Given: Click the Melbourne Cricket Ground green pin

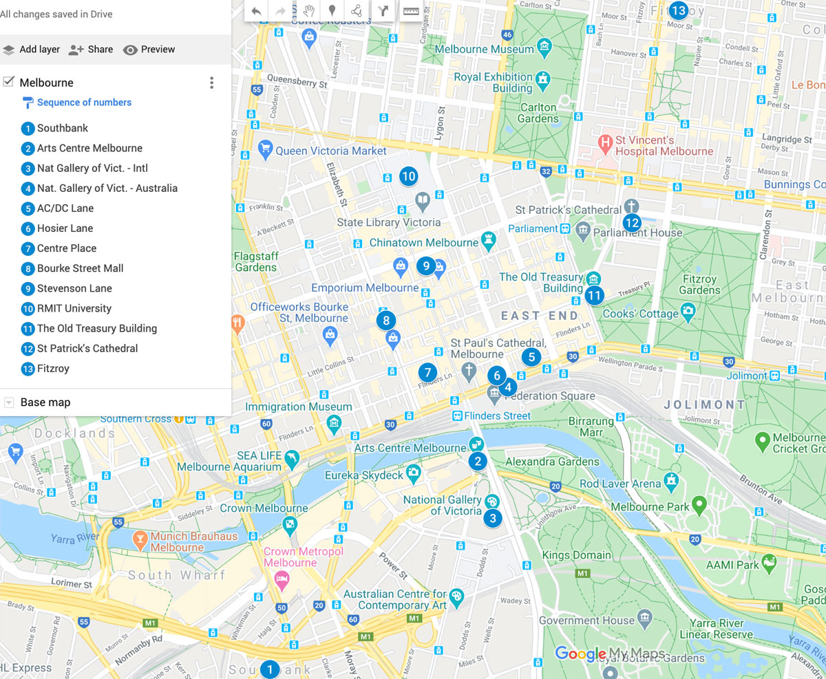Looking at the screenshot, I should tap(762, 440).
